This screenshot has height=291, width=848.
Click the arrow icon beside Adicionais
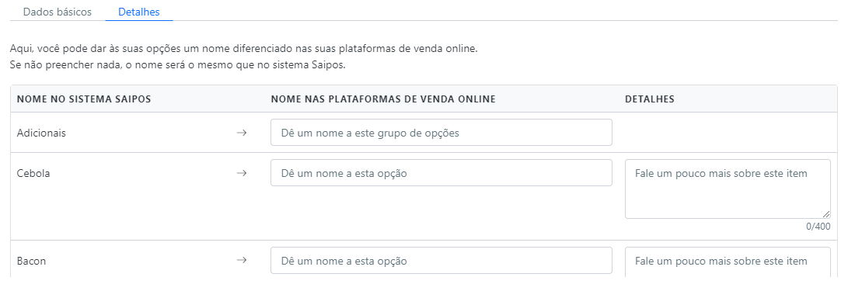[x=242, y=133]
